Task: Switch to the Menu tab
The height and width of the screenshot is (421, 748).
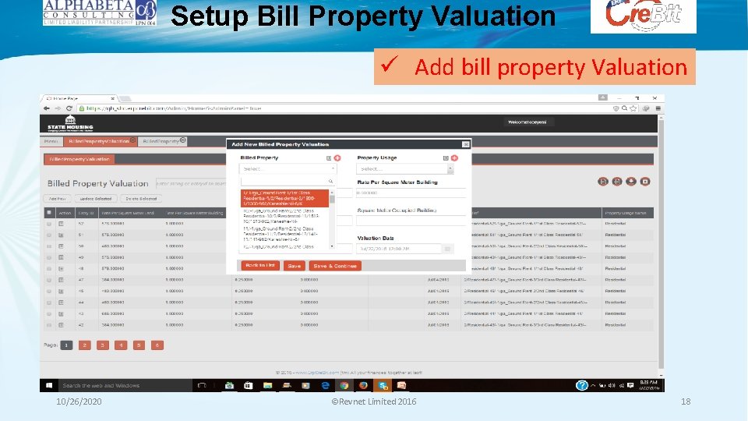Action: click(x=51, y=141)
